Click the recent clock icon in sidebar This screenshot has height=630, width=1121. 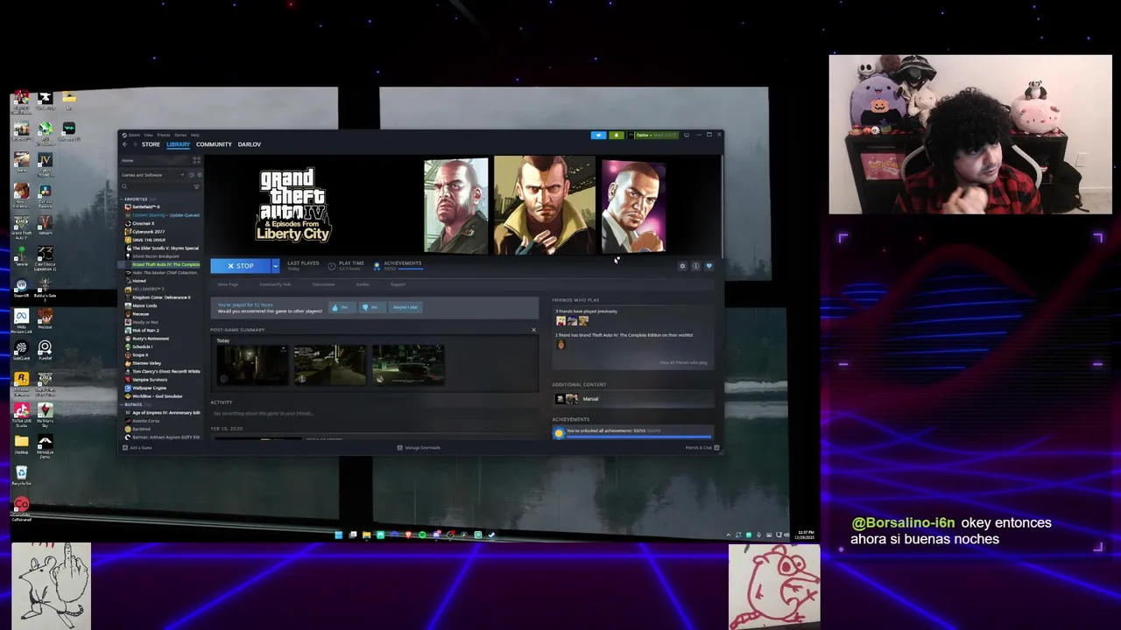(192, 175)
